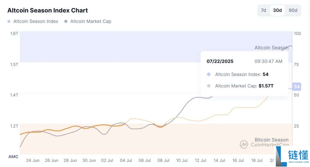310x167 pixels.
Task: Click the Altcoin Season Index legend dot
Action: (9, 21)
